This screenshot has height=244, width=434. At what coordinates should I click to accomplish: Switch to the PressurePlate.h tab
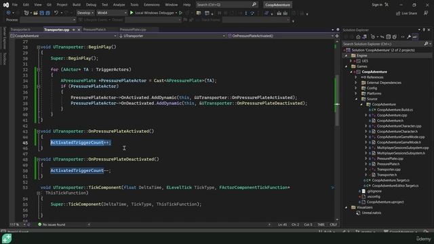pyautogui.click(x=95, y=30)
